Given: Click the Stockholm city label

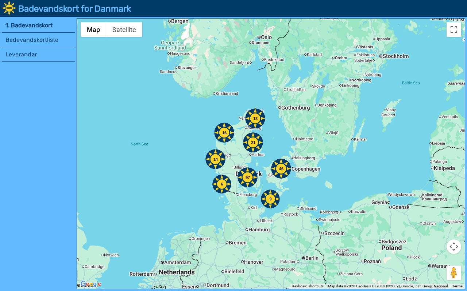Looking at the screenshot, I should click(395, 56).
